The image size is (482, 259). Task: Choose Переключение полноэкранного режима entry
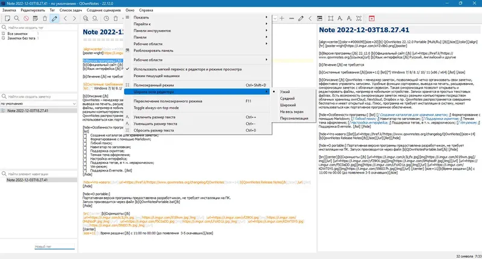click(x=197, y=101)
